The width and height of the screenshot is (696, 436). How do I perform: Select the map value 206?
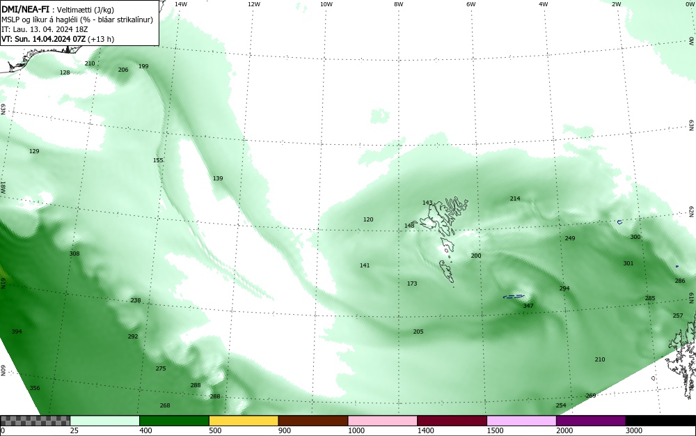point(123,70)
